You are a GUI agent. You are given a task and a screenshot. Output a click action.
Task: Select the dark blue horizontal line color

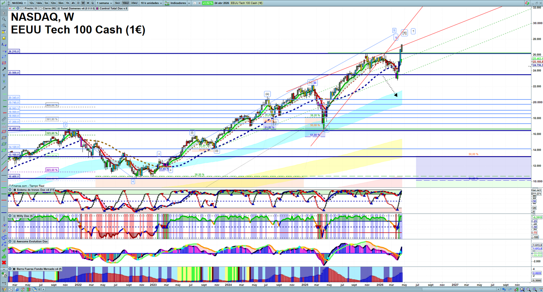4,213
